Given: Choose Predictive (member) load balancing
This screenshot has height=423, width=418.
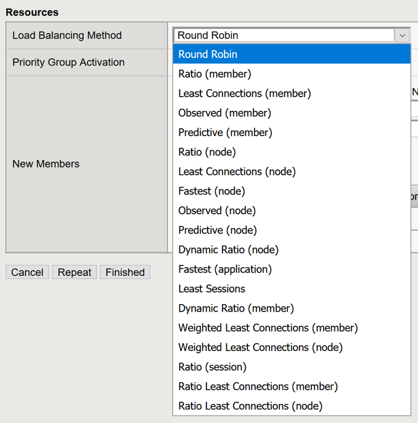Looking at the screenshot, I should tap(225, 132).
